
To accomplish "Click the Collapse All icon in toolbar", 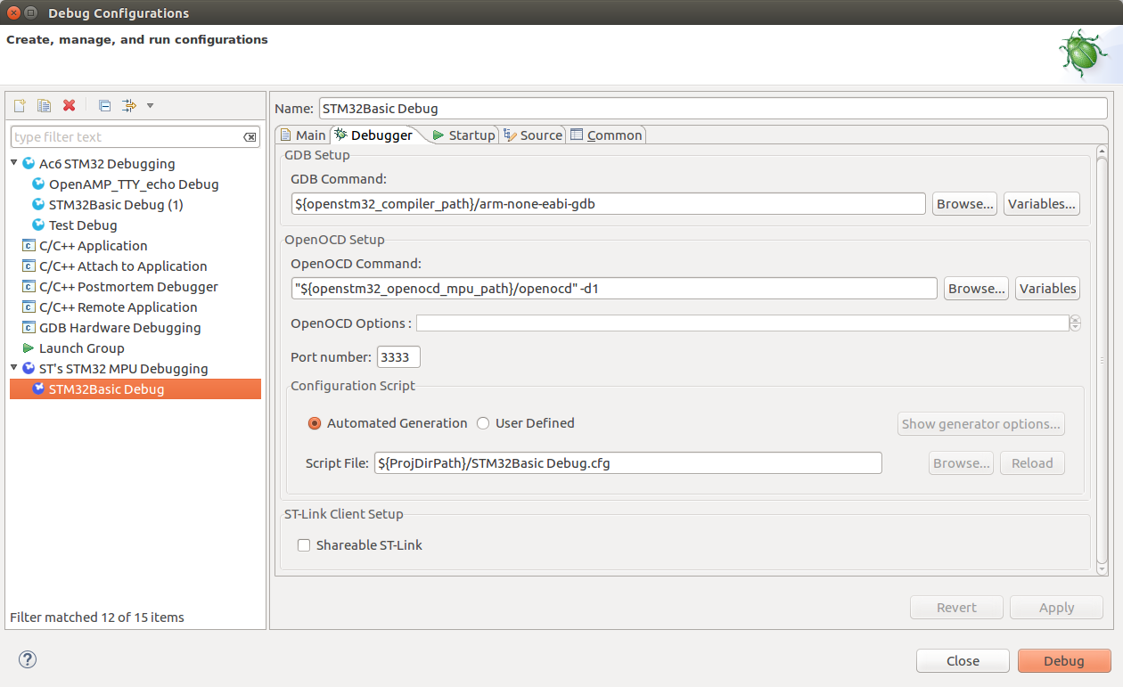I will tap(104, 106).
